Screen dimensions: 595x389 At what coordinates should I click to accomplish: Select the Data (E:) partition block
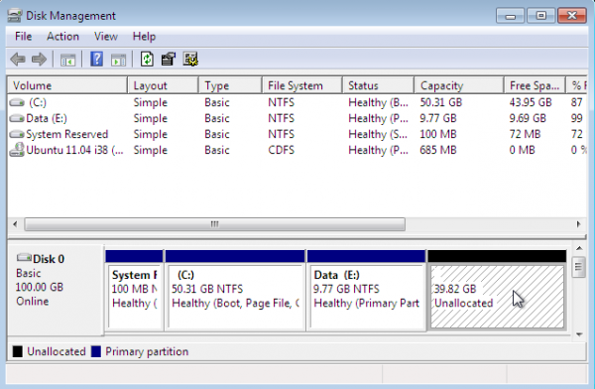tap(366, 290)
